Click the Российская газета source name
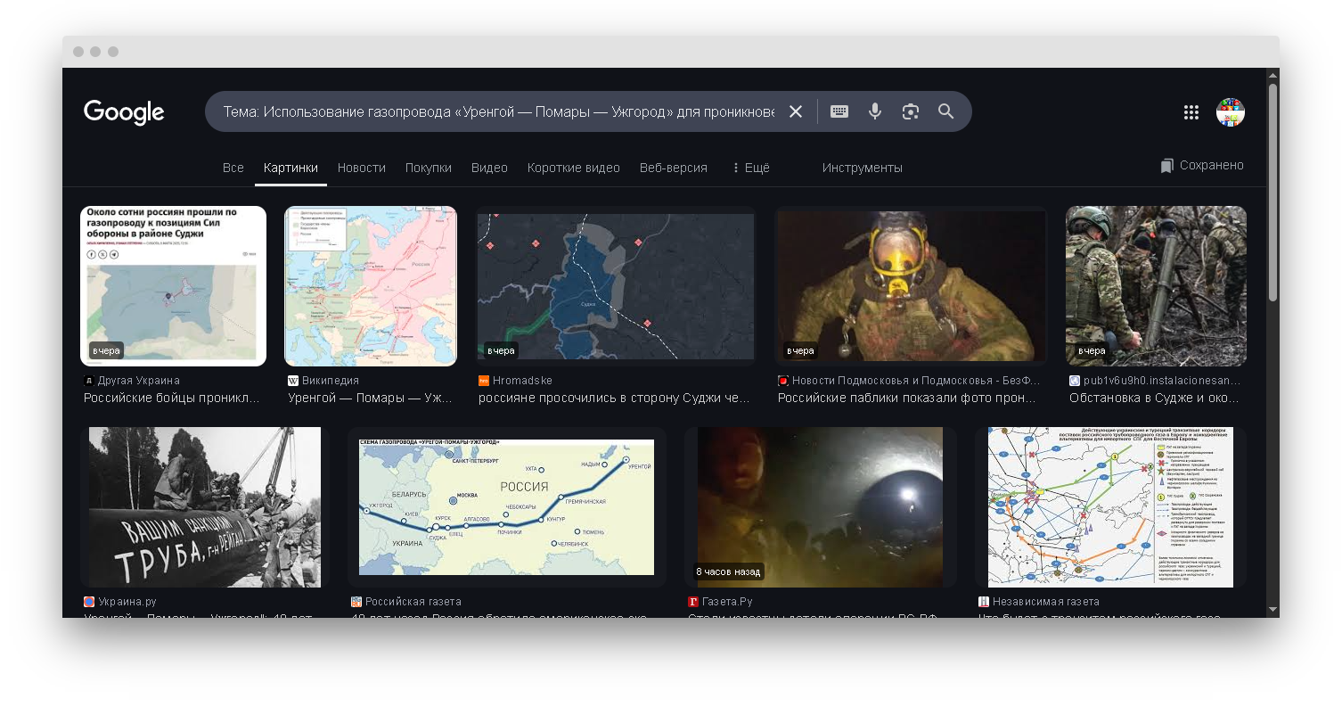 (413, 602)
